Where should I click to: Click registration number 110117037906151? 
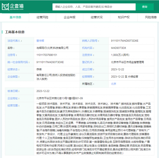coord(47,55)
